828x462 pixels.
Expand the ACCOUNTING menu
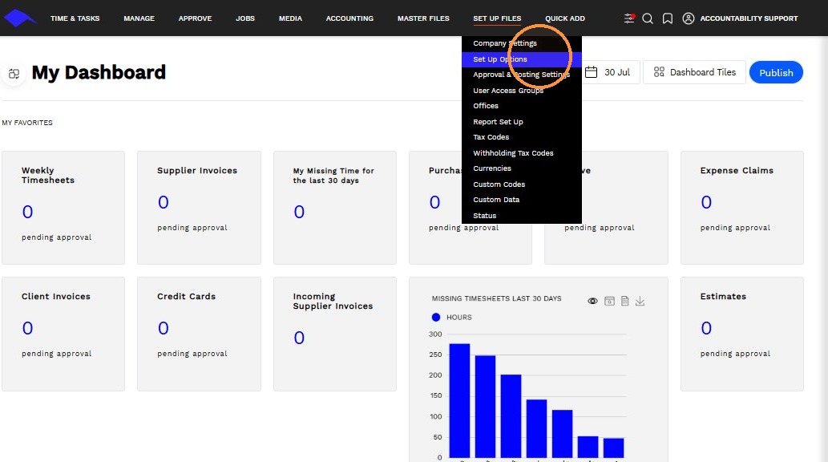tap(349, 18)
